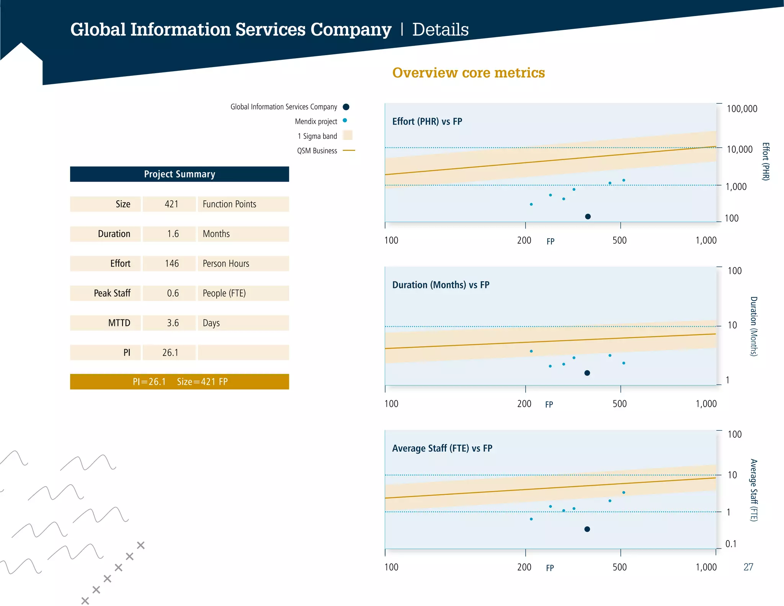The height and width of the screenshot is (606, 784).
Task: Click the QSM Business legend line
Action: [x=349, y=151]
